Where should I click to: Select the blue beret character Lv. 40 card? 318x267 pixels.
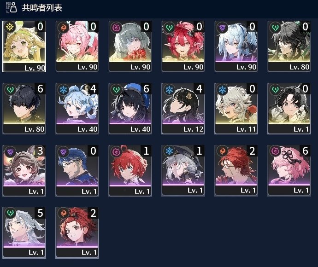point(130,108)
